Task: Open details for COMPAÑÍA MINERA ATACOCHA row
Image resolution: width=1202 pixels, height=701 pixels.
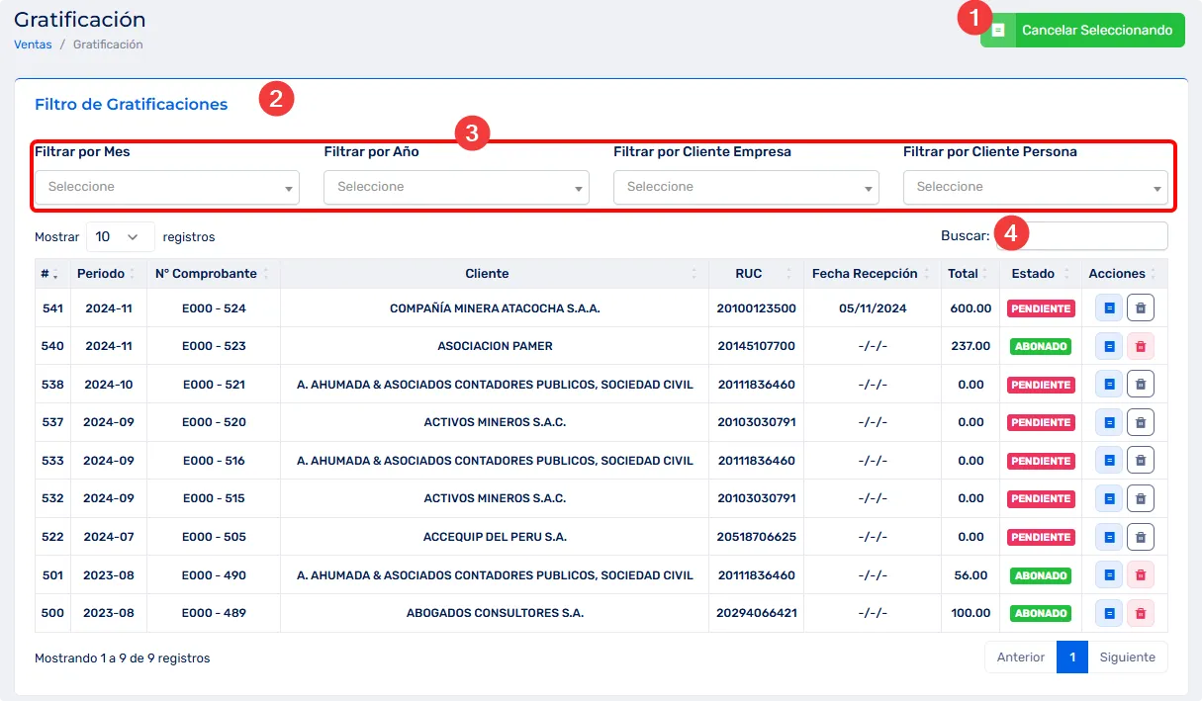Action: click(1109, 308)
